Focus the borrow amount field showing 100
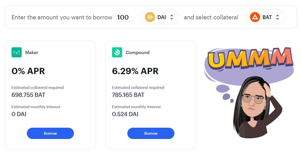The image size is (301, 156). pyautogui.click(x=125, y=17)
